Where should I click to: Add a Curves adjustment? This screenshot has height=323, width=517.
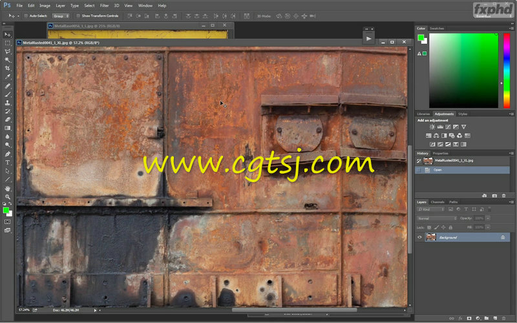(x=448, y=127)
